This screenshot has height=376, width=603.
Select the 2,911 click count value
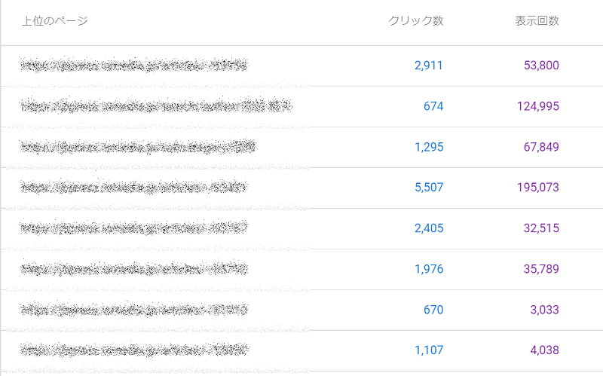point(429,66)
